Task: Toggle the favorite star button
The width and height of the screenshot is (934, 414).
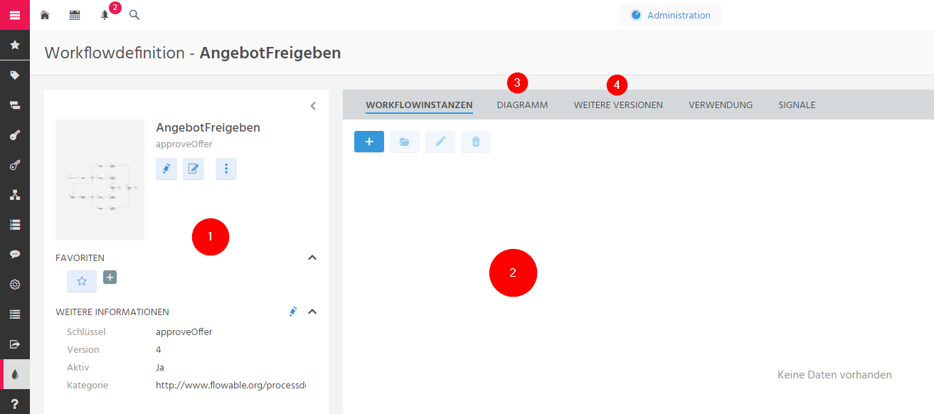Action: click(x=82, y=281)
